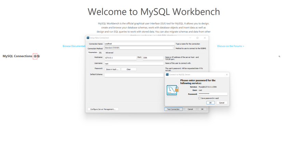Open Configure Server Management
Image resolution: width=301 pixels, height=143 pixels.
click(103, 109)
